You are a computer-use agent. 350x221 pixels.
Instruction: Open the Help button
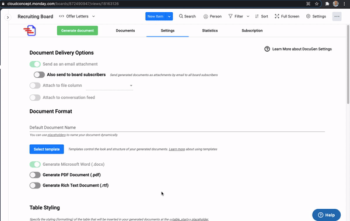pos(326,215)
